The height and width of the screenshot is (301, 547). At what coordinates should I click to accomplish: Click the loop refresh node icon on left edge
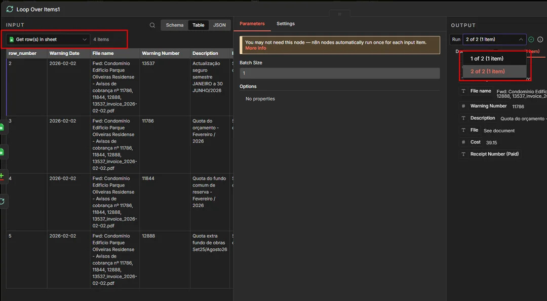(2, 201)
